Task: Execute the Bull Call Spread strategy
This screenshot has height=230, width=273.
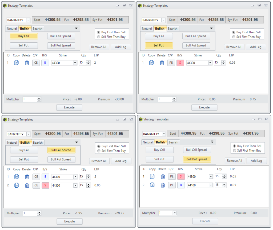Action: tap(69, 221)
